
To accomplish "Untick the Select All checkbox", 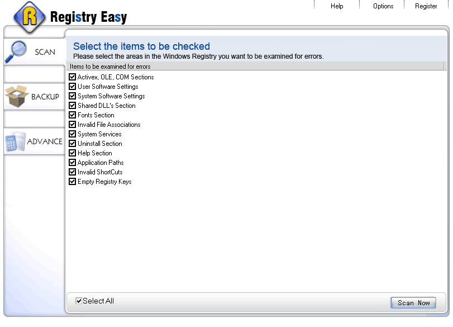I will pos(79,301).
